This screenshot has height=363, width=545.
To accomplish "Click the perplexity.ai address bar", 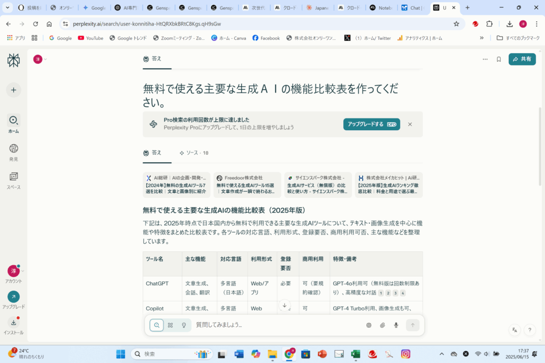I will (257, 23).
